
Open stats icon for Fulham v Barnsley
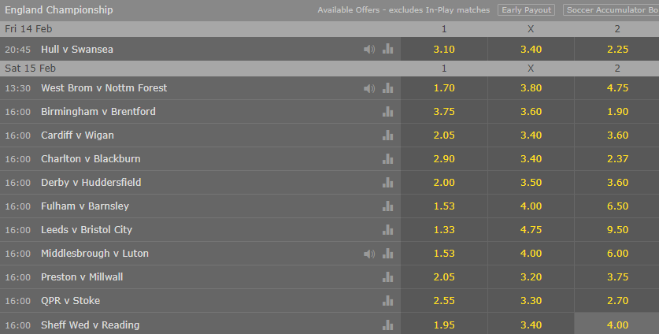click(x=388, y=206)
